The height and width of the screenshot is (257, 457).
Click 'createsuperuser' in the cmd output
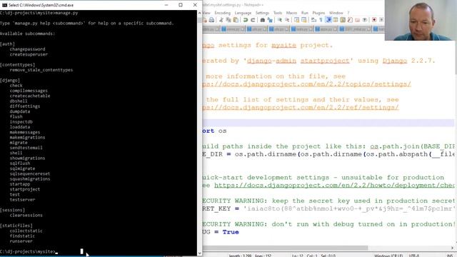coord(29,54)
